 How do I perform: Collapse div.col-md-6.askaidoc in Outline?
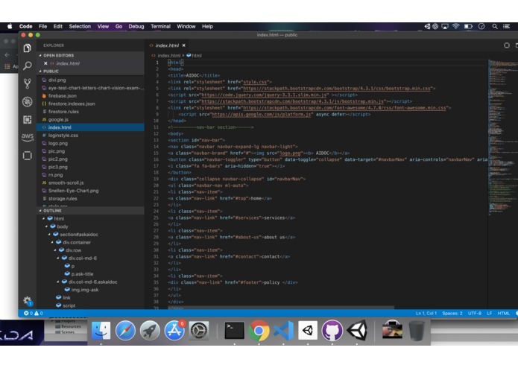[x=58, y=282]
